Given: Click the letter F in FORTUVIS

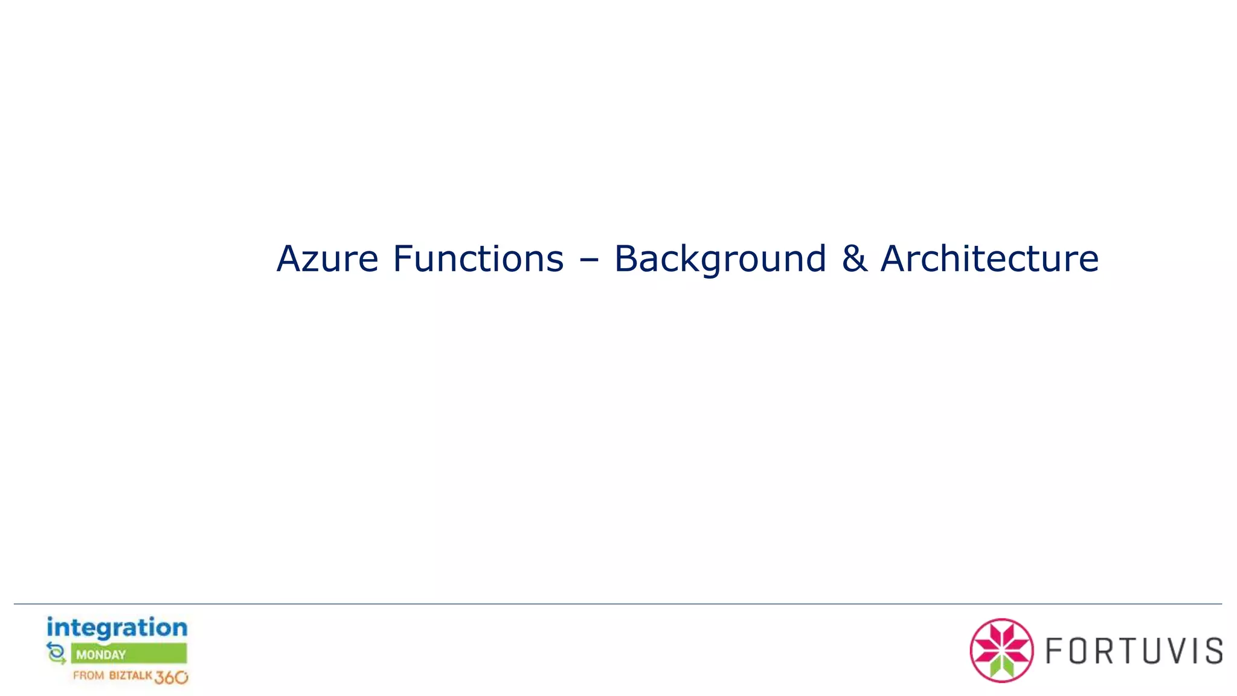Looking at the screenshot, I should (1054, 651).
